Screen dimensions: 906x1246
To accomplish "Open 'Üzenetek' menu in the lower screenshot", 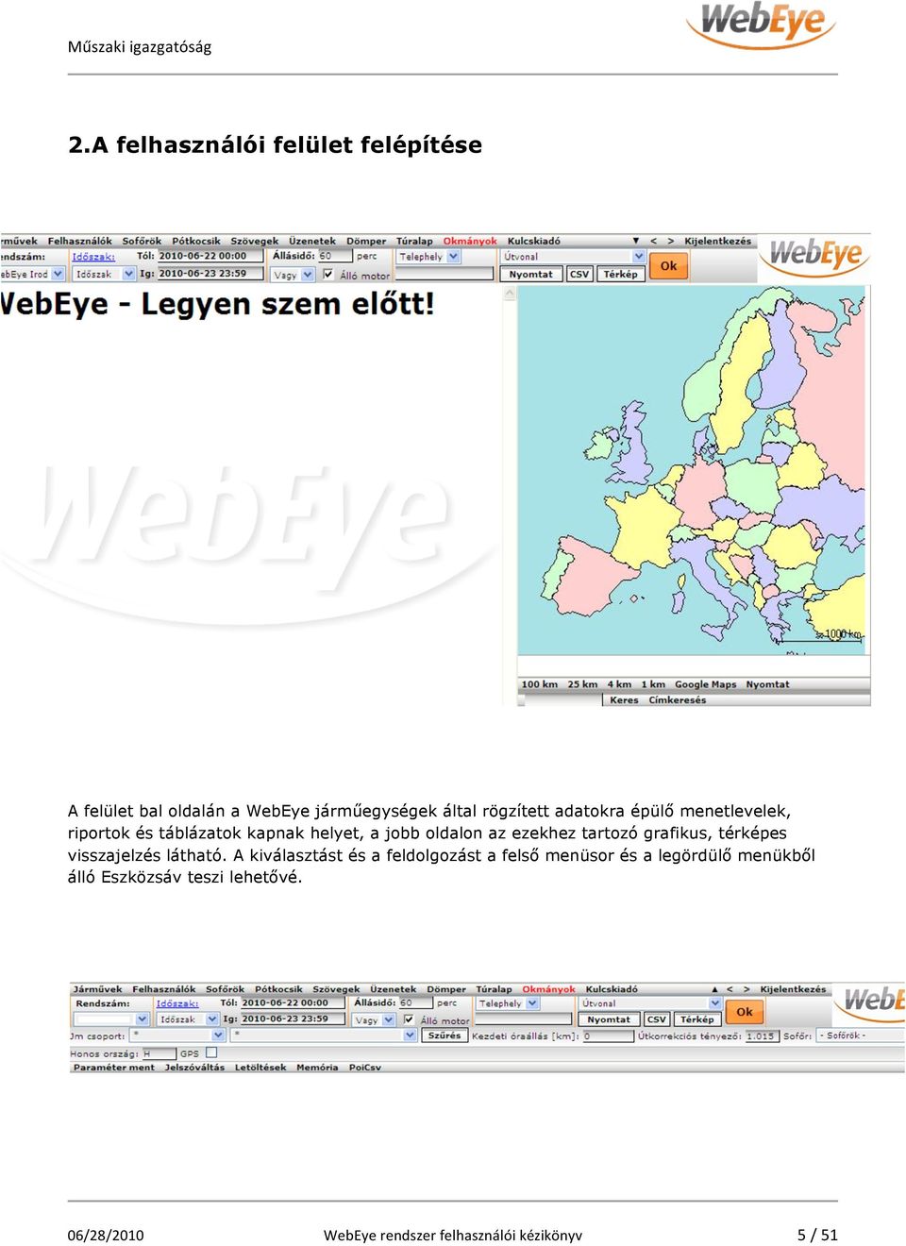I will click(x=394, y=990).
